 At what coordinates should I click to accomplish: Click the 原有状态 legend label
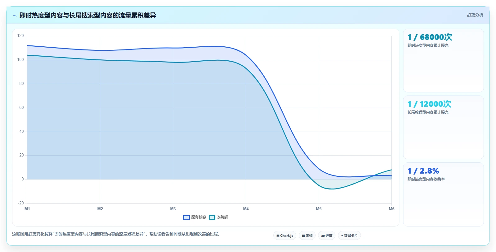(x=198, y=217)
